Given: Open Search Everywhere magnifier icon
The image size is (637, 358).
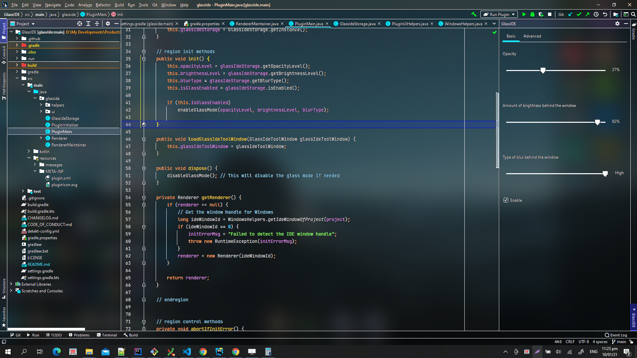Looking at the screenshot, I should coord(633,14).
